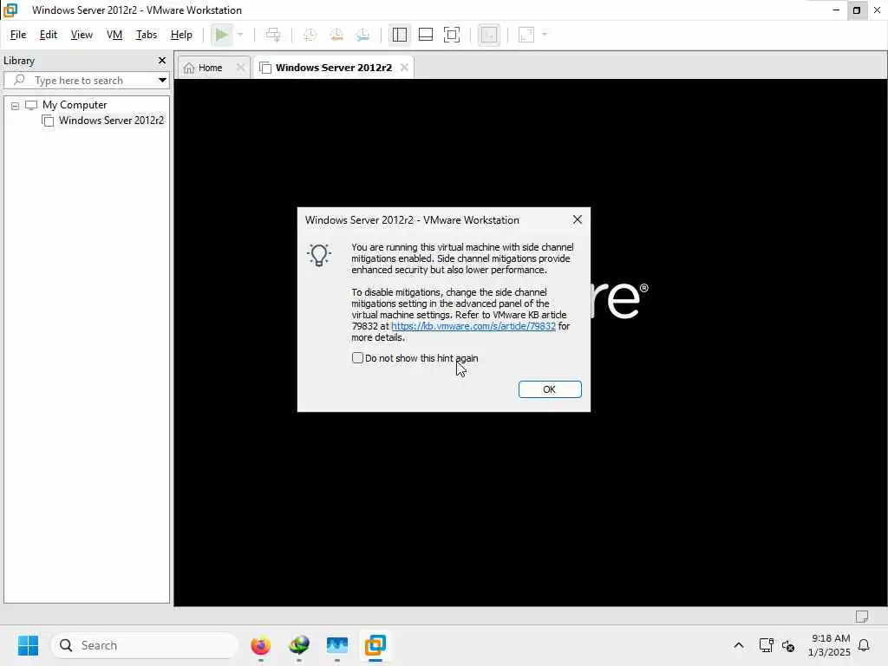Open the VM menu
This screenshot has height=666, width=888.
[x=114, y=35]
